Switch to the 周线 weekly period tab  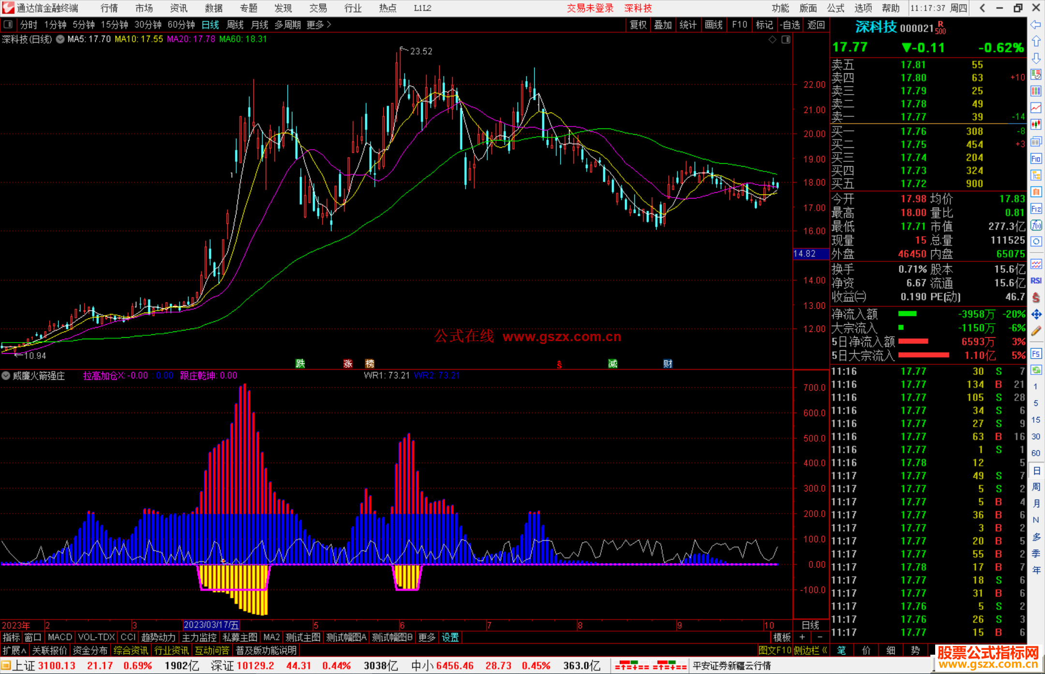[235, 25]
